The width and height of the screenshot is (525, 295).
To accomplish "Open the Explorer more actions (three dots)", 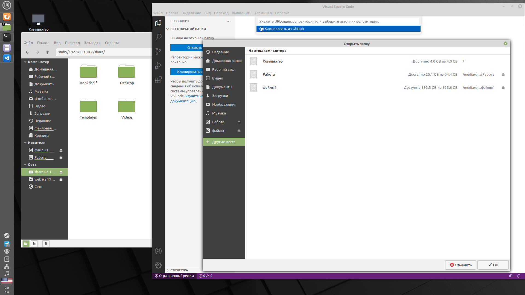I will point(229,21).
